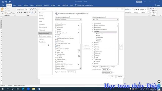The image size is (162, 91).
Task: Open the font name dropdown in the ribbon
Action: 25,9
